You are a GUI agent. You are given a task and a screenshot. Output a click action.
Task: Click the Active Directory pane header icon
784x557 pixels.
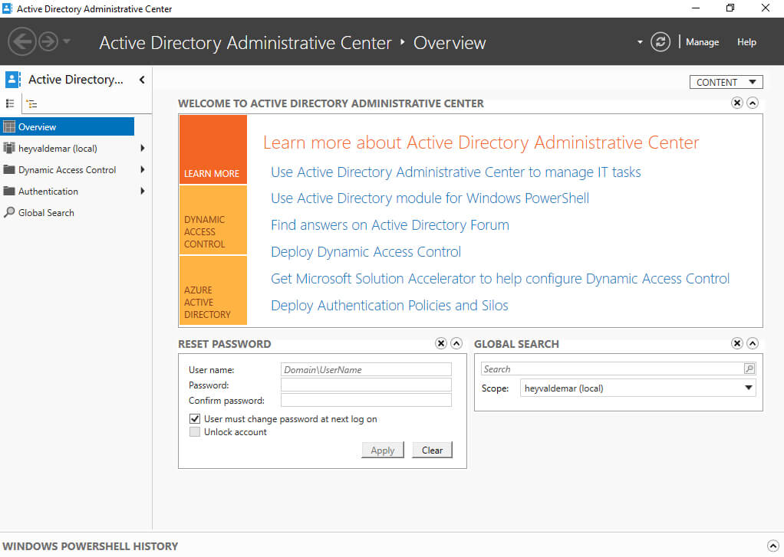click(x=12, y=80)
